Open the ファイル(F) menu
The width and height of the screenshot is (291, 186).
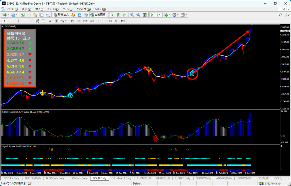pyautogui.click(x=12, y=9)
